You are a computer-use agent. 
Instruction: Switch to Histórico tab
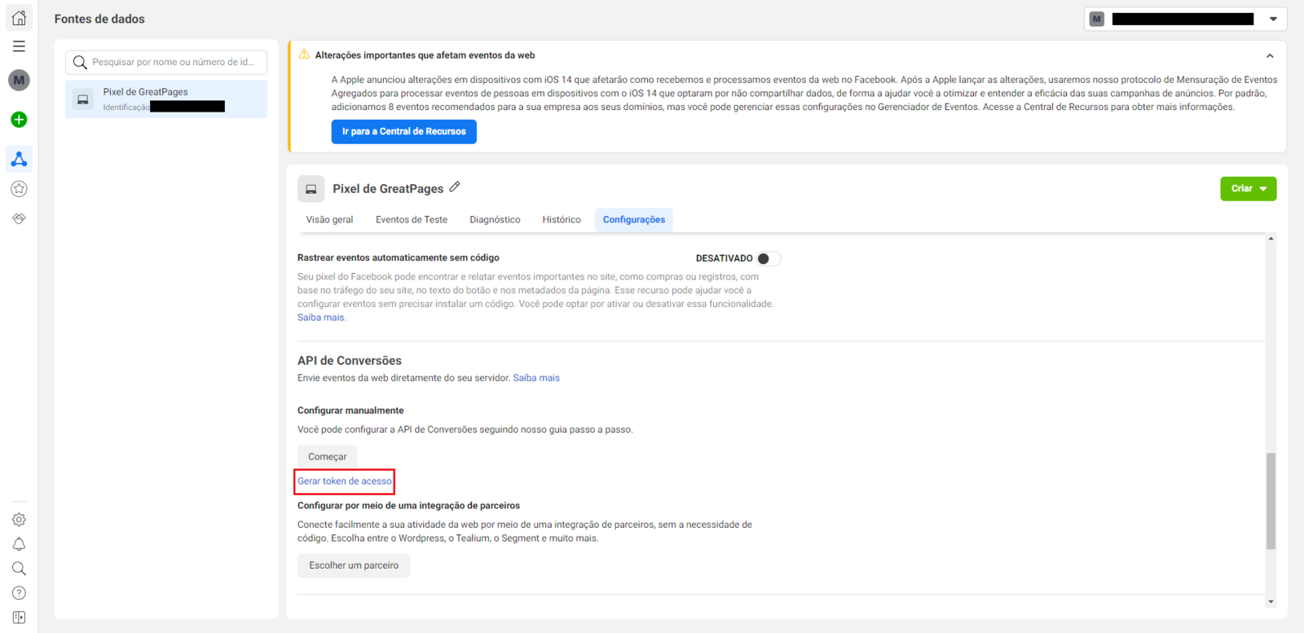[562, 220]
